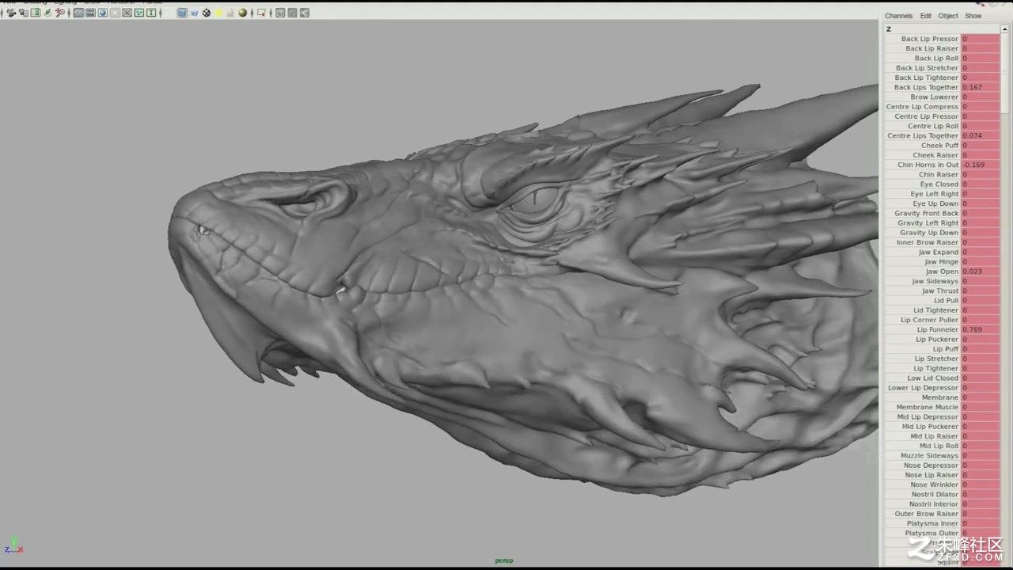
Task: Select the Lip Funneler channel label
Action: click(937, 329)
